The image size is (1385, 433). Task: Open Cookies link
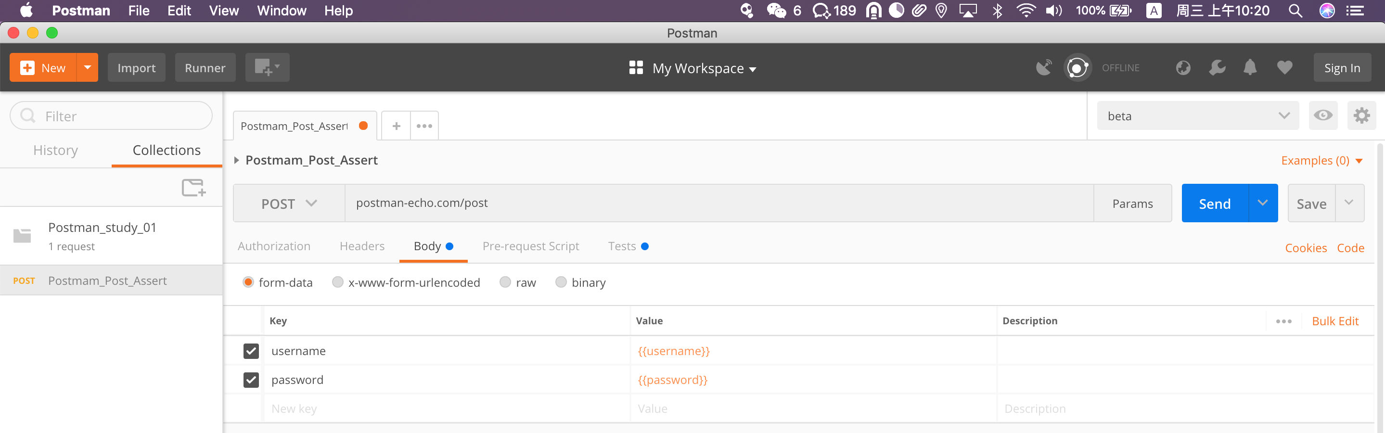point(1306,248)
